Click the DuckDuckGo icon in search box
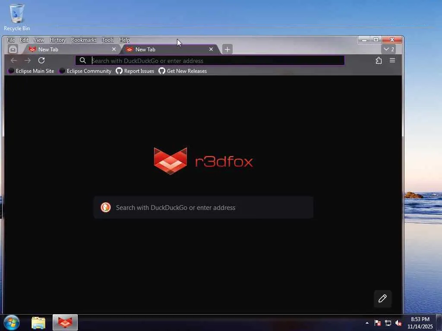This screenshot has height=331, width=442. click(106, 207)
